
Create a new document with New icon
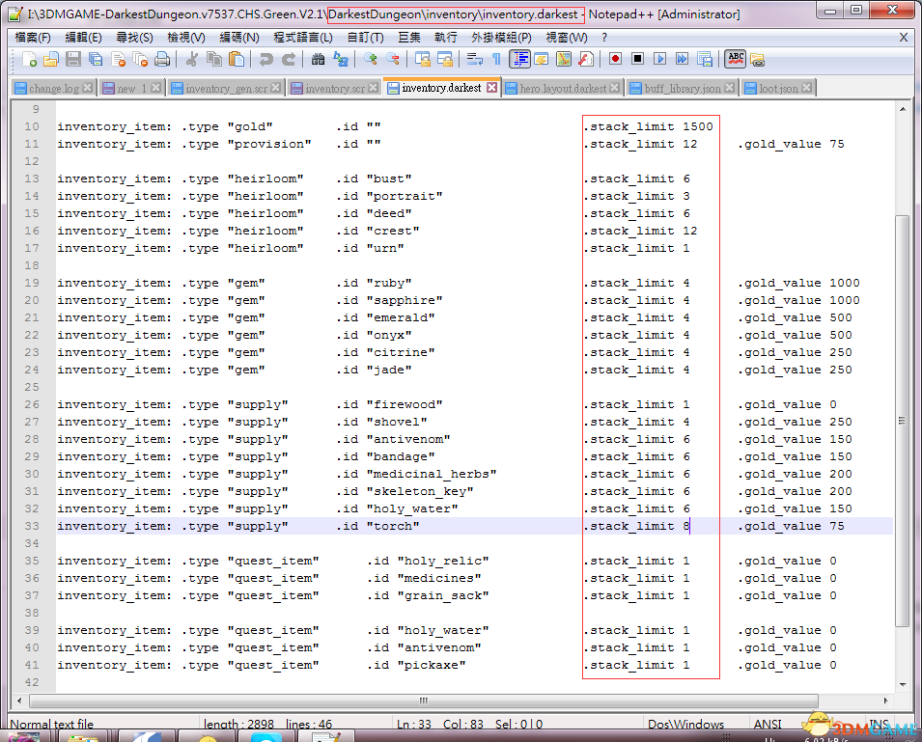point(29,59)
